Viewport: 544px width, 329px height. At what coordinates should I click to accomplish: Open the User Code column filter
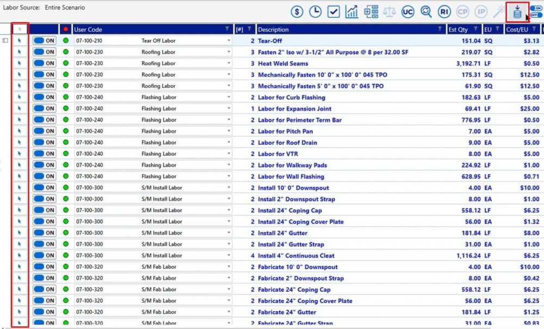point(227,29)
